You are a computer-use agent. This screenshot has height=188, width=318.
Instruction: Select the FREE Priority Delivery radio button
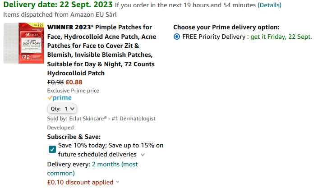point(177,37)
